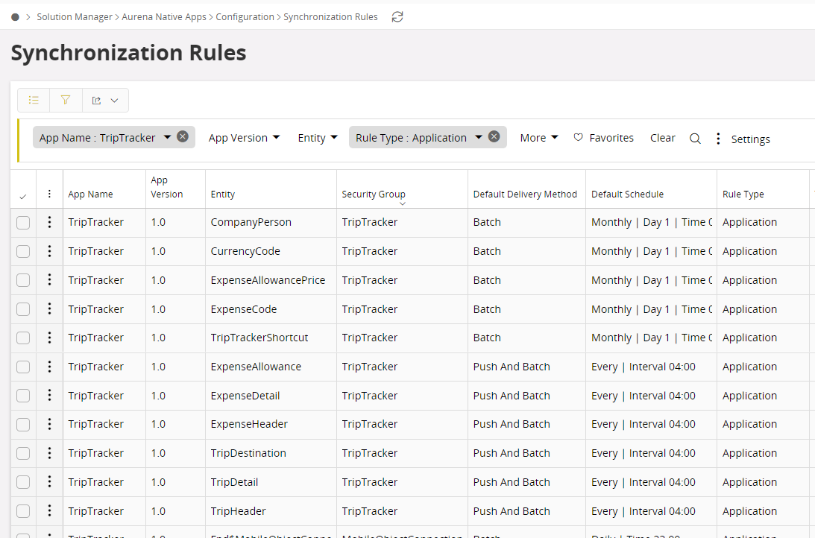Remove the Rule Type Application filter
The width and height of the screenshot is (815, 538).
[494, 137]
